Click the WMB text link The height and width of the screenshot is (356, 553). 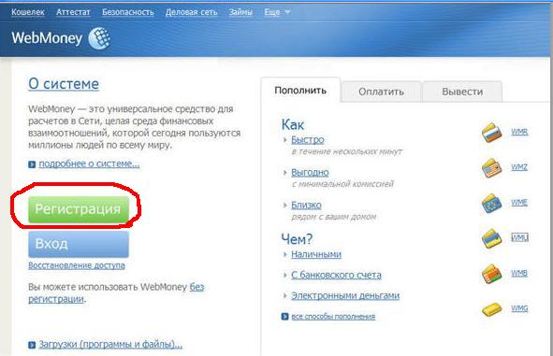click(x=519, y=273)
